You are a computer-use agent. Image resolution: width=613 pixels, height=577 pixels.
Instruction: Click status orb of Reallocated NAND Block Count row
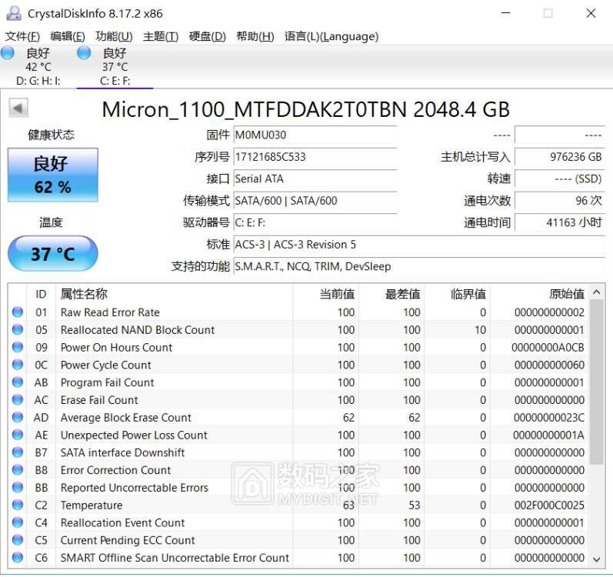[x=18, y=329]
